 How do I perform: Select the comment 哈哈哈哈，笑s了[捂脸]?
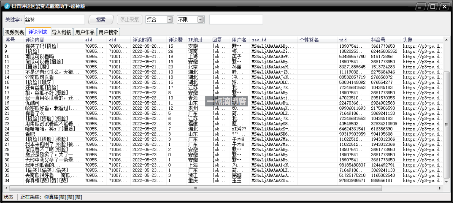(x=50, y=129)
